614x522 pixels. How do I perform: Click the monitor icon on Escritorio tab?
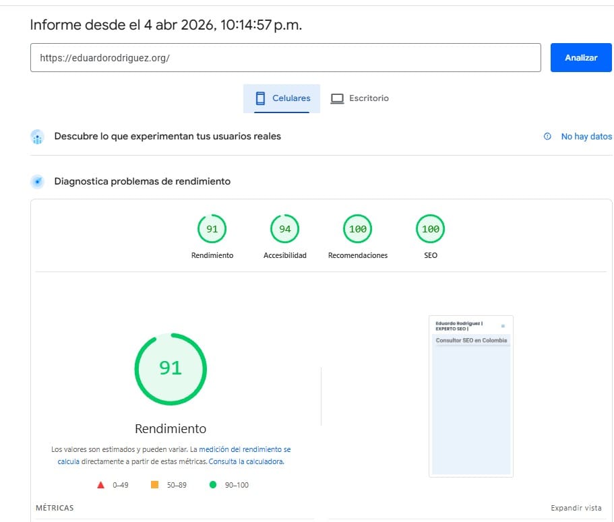click(337, 98)
